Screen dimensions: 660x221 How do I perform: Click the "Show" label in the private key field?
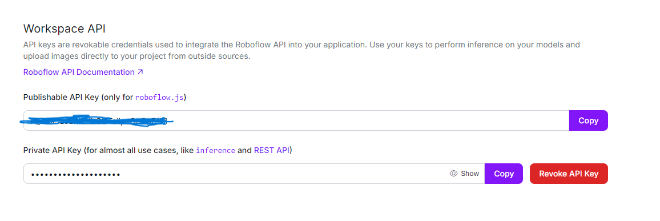coord(470,174)
